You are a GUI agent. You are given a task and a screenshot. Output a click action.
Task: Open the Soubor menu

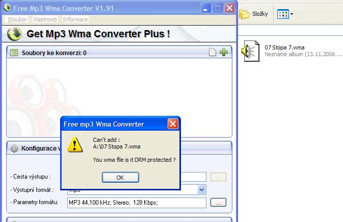(x=17, y=19)
